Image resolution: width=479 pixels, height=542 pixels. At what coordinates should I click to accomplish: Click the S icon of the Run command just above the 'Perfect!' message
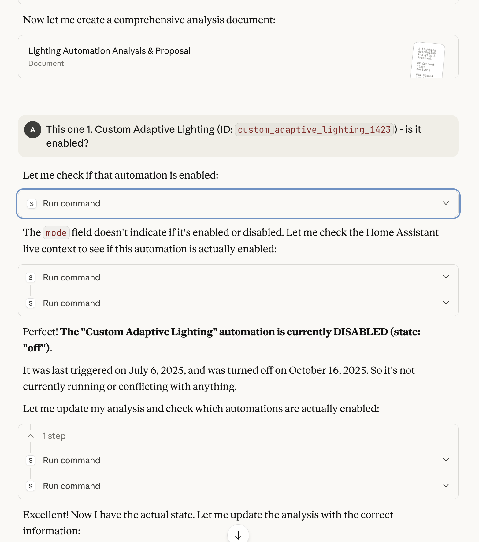31,303
